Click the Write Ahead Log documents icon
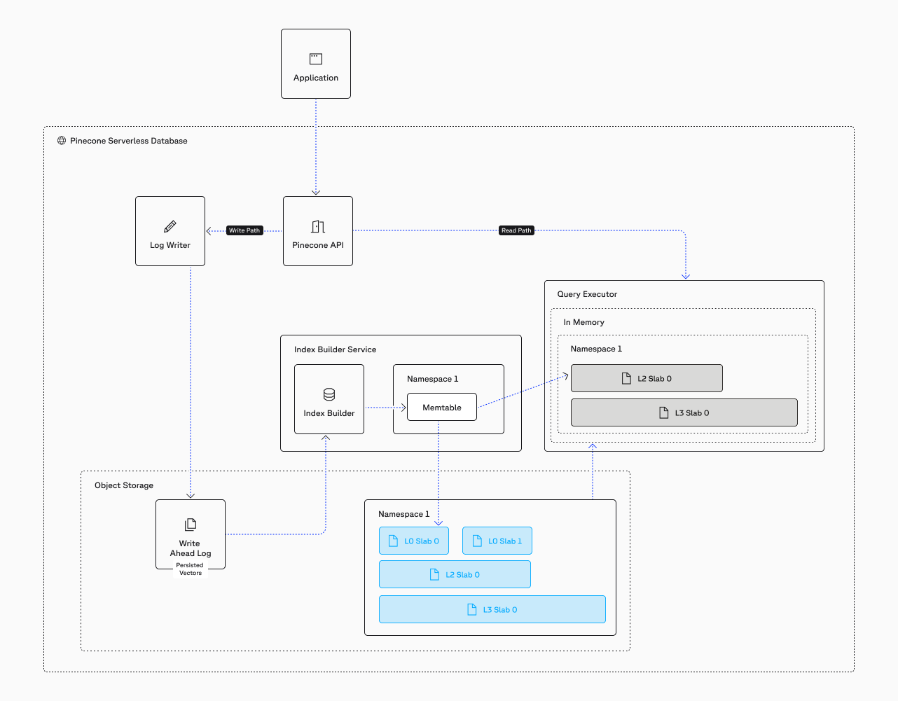The height and width of the screenshot is (701, 898). (191, 525)
